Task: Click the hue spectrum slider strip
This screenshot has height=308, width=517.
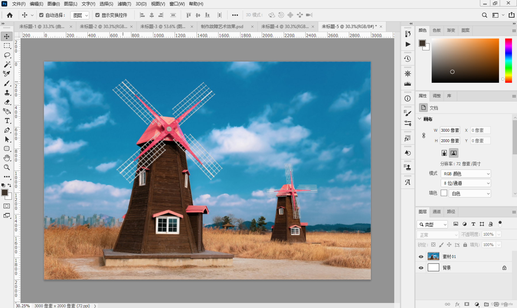Action: click(x=508, y=60)
